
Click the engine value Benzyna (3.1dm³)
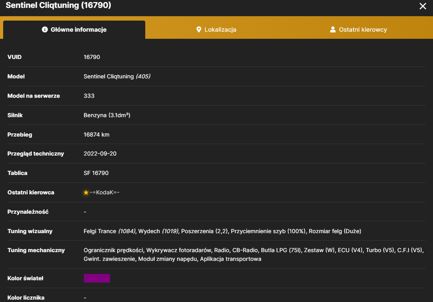[x=107, y=115]
